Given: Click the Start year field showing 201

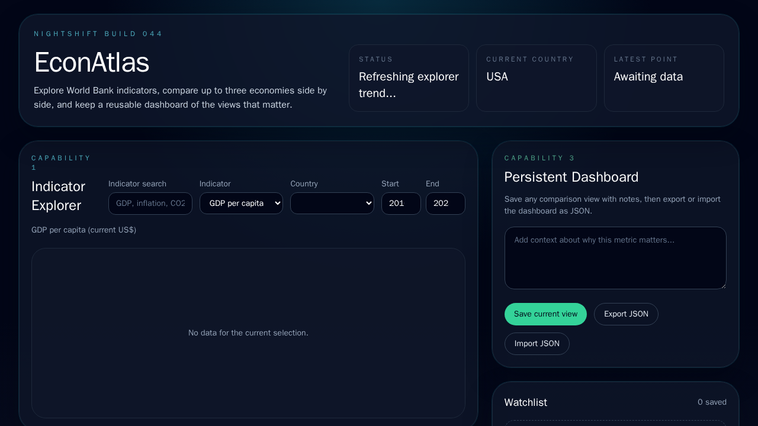Looking at the screenshot, I should point(401,203).
